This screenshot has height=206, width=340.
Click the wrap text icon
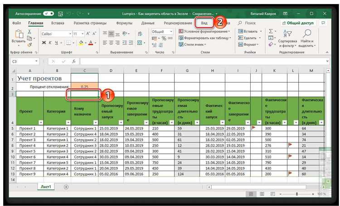140,34
